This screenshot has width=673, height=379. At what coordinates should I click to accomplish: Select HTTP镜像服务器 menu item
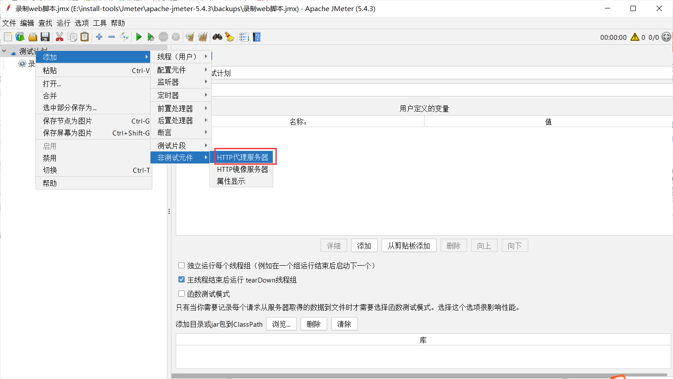[242, 170]
